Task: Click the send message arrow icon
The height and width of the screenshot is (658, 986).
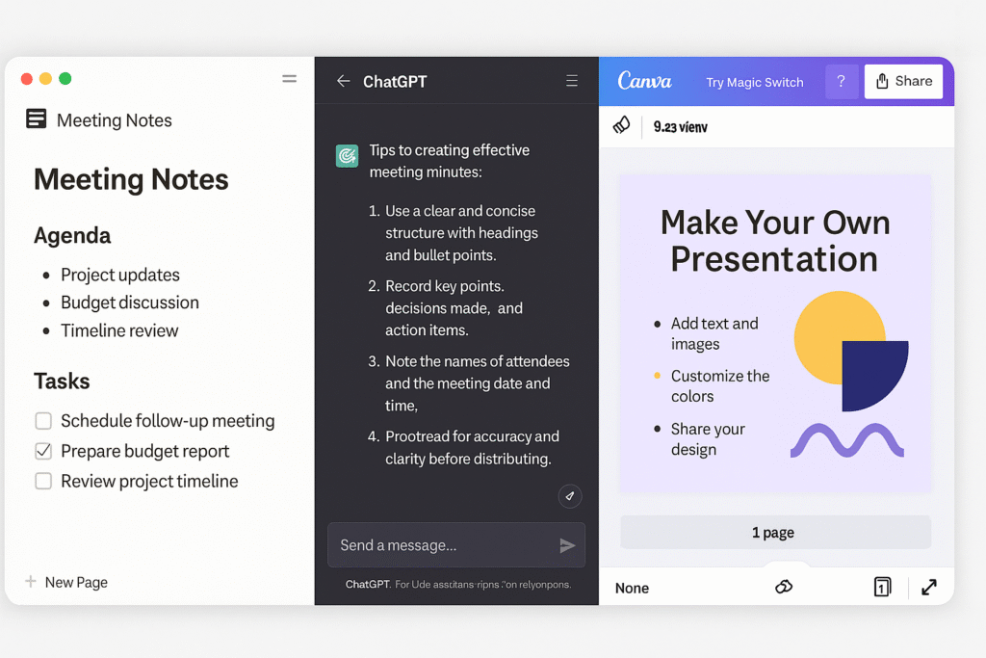Action: [x=567, y=546]
